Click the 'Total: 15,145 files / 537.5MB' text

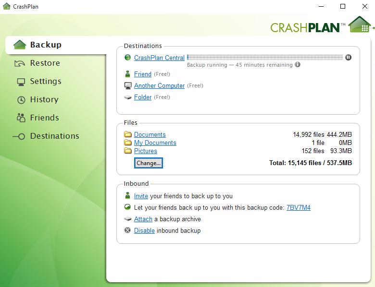click(311, 163)
